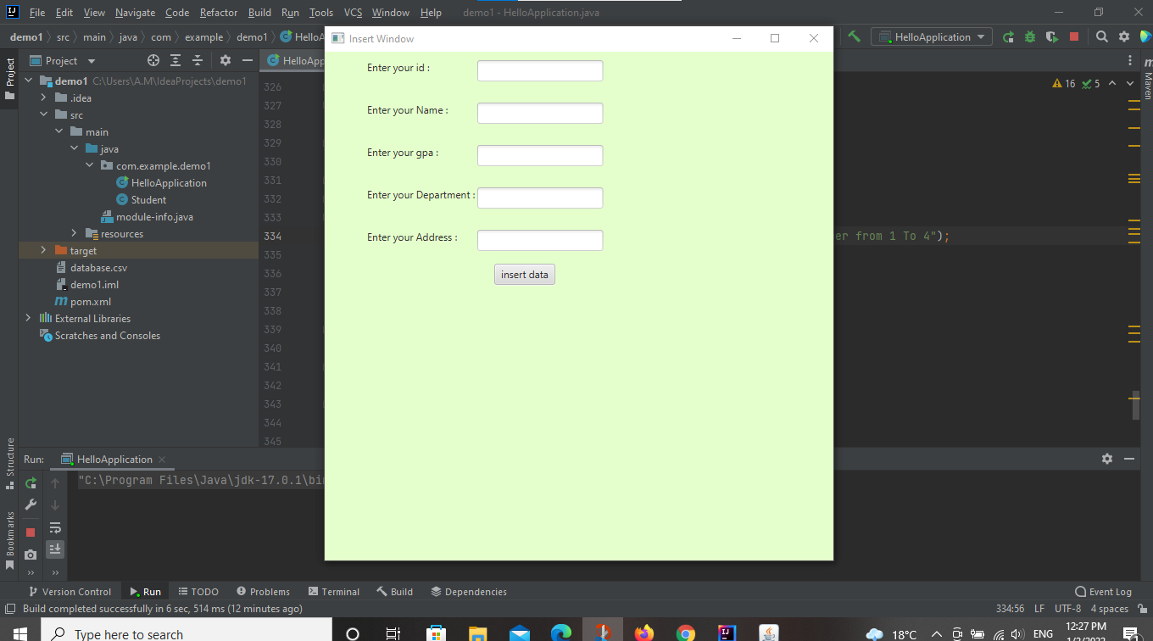Go to the next highlighted error arrow
Image resolution: width=1153 pixels, height=641 pixels.
click(1130, 83)
